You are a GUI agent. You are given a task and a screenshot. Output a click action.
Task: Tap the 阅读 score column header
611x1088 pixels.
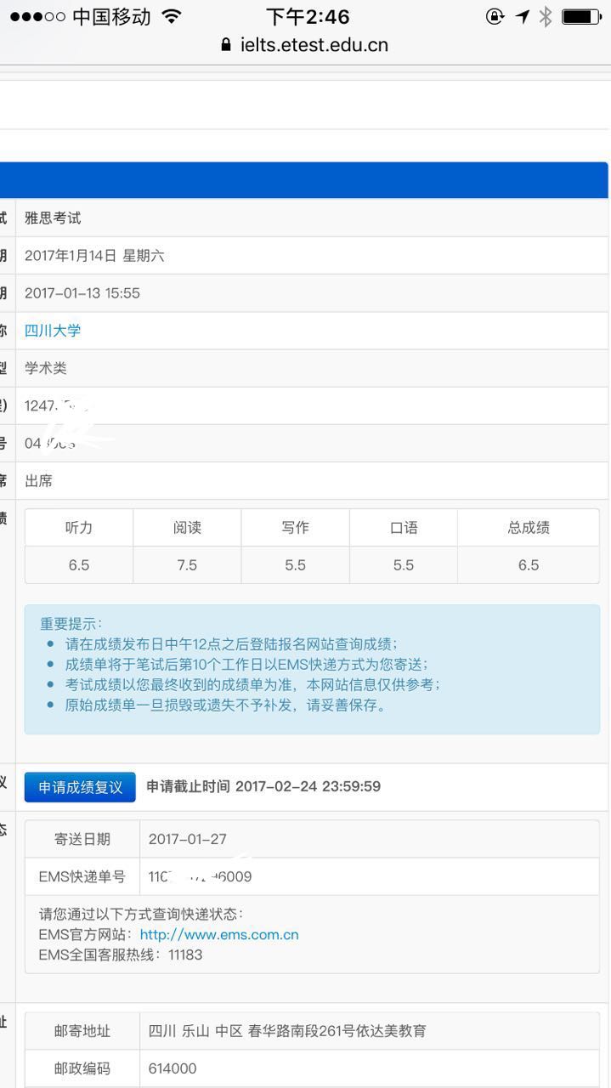[x=187, y=528]
